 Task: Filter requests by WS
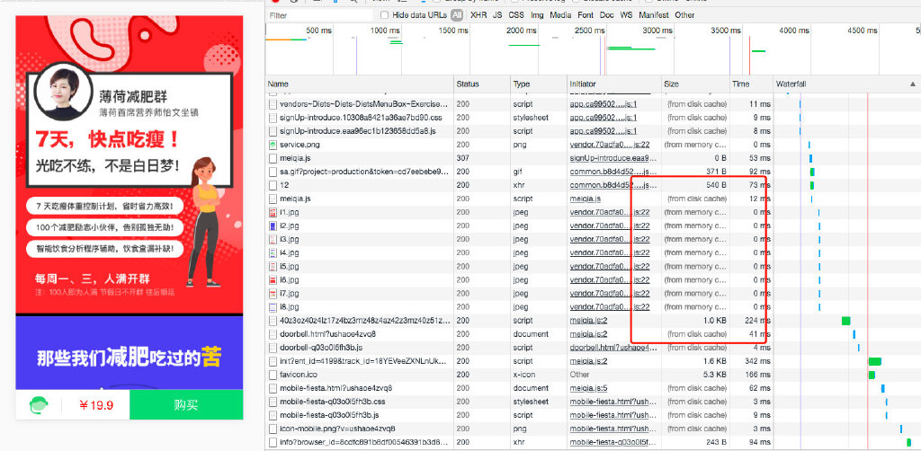(x=626, y=14)
